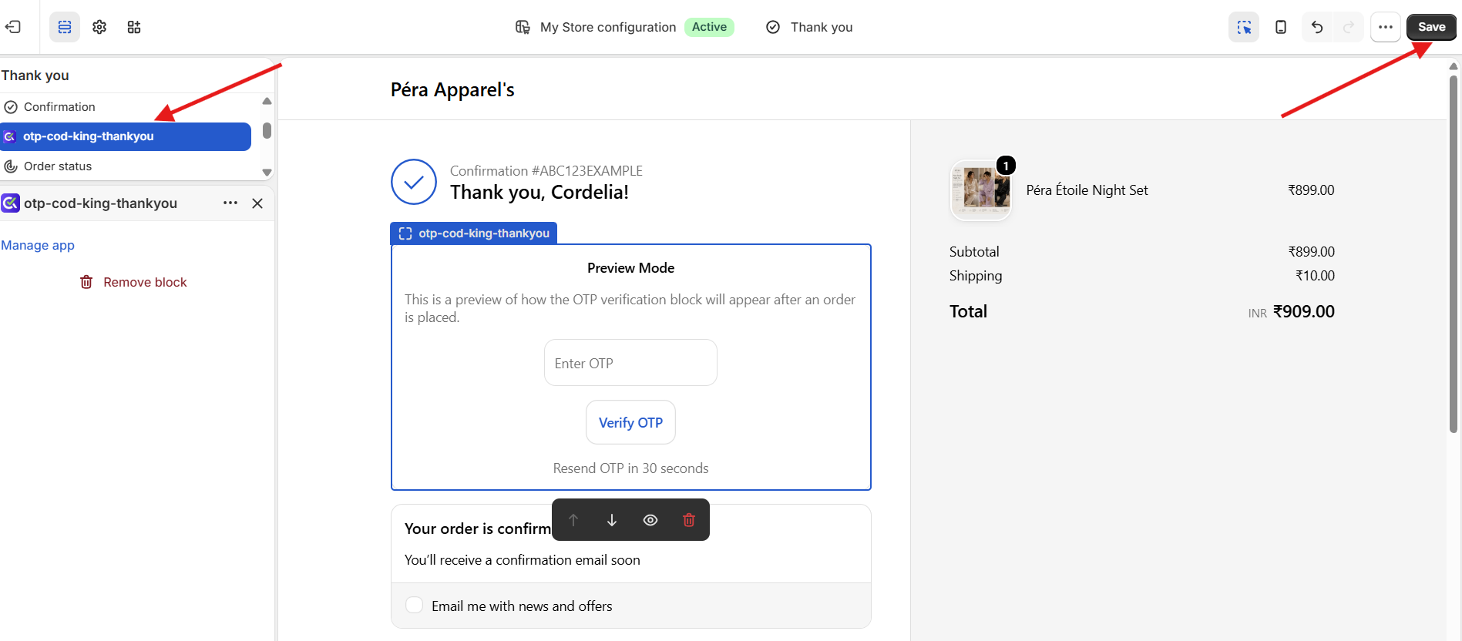Open the Thank you page selector
This screenshot has height=641, width=1462.
tap(809, 27)
